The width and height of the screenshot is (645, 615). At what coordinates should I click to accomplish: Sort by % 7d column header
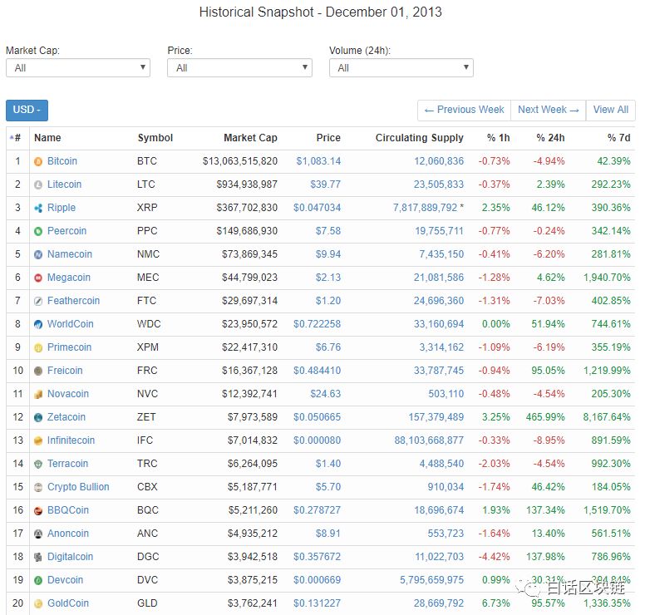619,138
